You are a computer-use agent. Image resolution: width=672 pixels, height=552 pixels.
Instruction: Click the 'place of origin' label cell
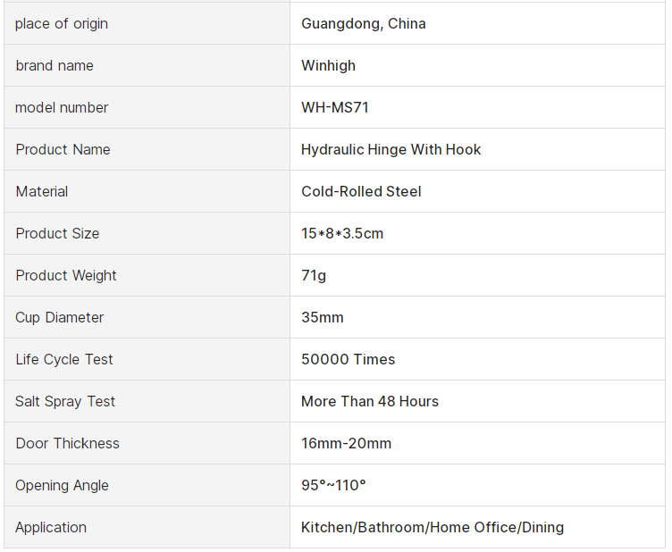[x=62, y=23]
